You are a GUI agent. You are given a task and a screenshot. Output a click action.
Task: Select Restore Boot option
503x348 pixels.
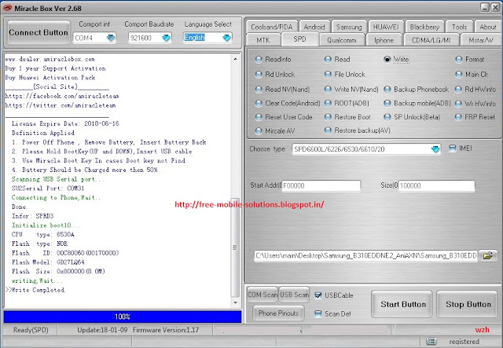(328, 117)
